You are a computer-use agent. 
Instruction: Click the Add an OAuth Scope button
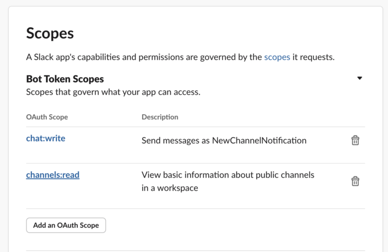pyautogui.click(x=66, y=225)
